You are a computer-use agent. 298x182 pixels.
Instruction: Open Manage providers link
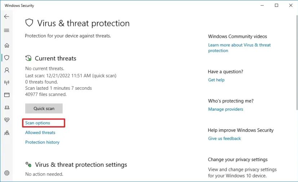[226, 109]
